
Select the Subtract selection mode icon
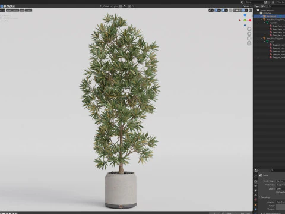8,7
